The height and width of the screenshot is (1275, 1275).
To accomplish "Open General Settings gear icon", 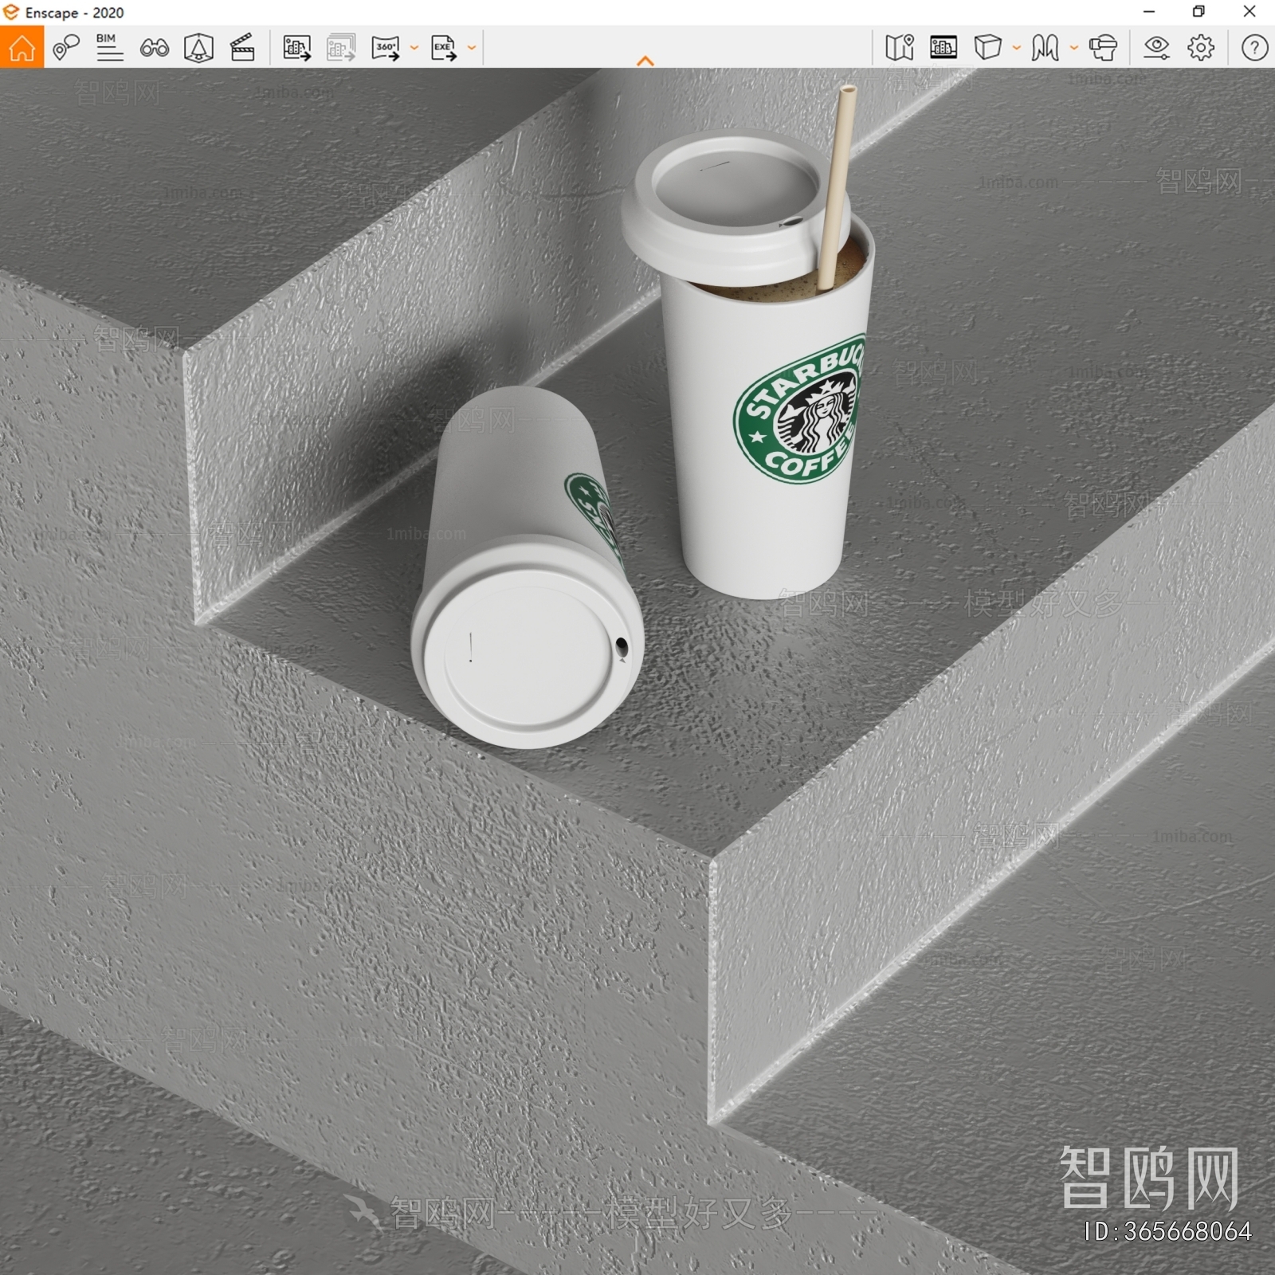I will [1201, 47].
